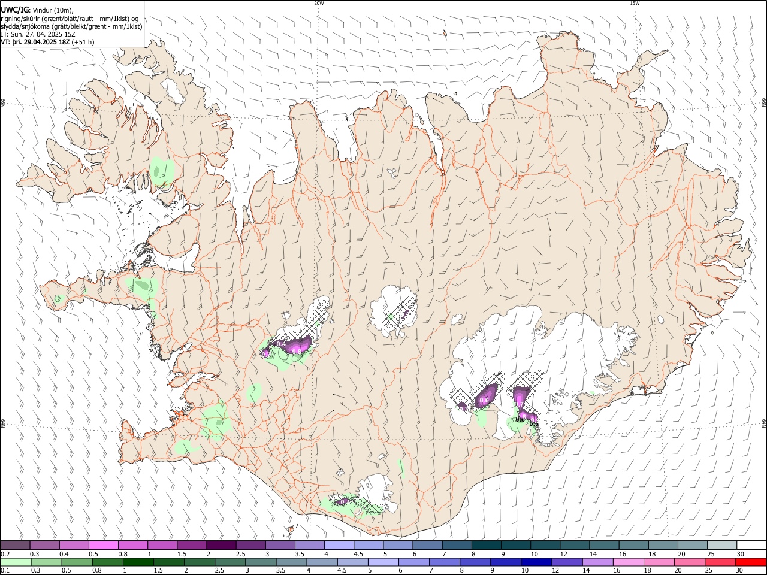767x575 pixels.
Task: Pick the grey-green swatch after 3 in lower legend
Action: [261, 562]
